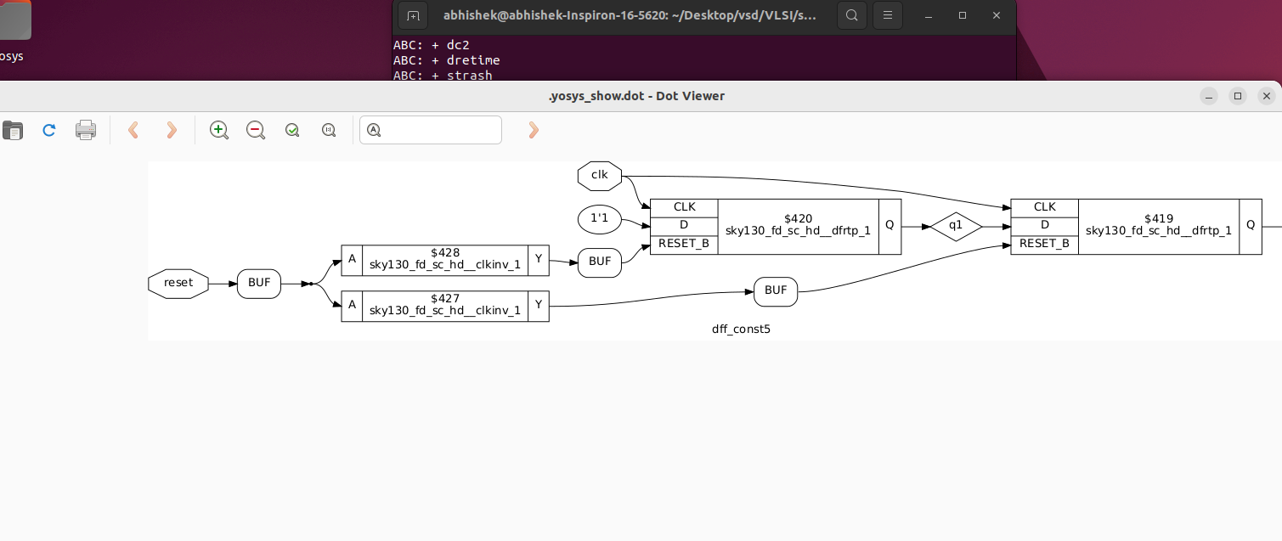Reload the current graph view
This screenshot has width=1282, height=541.
click(x=48, y=130)
